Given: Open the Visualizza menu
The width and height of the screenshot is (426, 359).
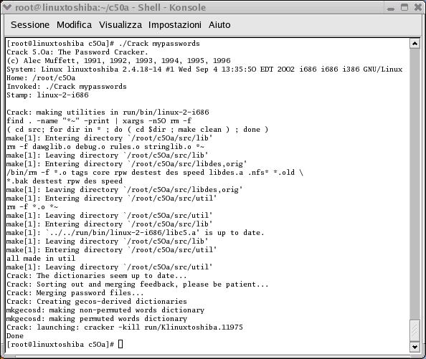Looking at the screenshot, I should pyautogui.click(x=120, y=25).
